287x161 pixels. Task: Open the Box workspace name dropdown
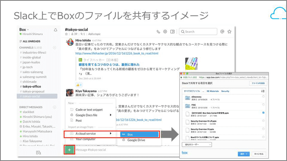(x=24, y=29)
